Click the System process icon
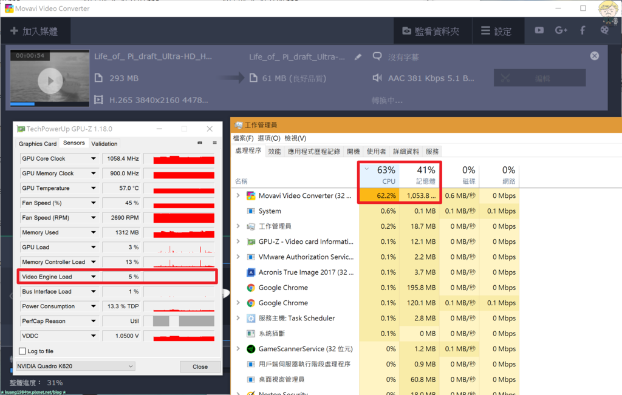The image size is (622, 395). (251, 211)
